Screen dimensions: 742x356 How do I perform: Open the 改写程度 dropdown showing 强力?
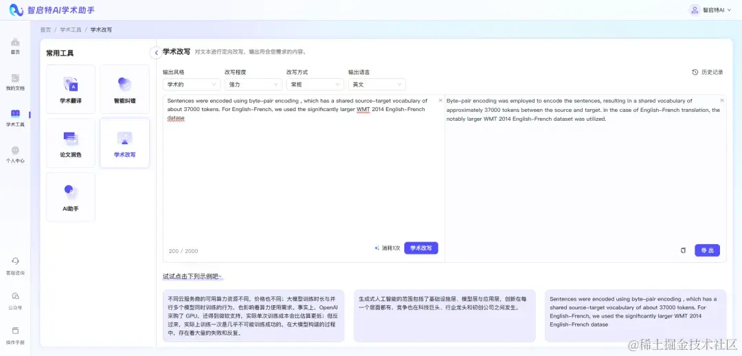point(253,84)
